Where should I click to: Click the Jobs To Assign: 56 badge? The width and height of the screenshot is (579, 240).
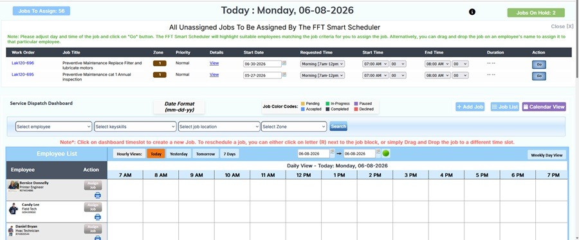(x=41, y=11)
